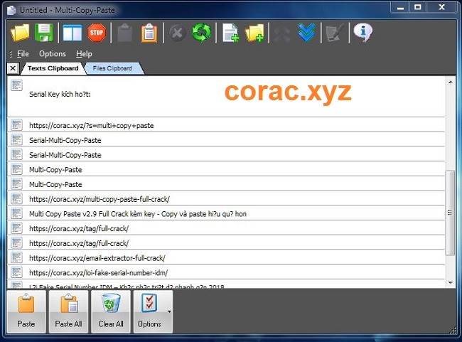The height and width of the screenshot is (342, 462).
Task: Open the File menu
Action: [x=23, y=53]
